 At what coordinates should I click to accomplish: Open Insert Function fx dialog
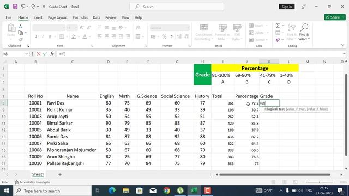coord(52,54)
